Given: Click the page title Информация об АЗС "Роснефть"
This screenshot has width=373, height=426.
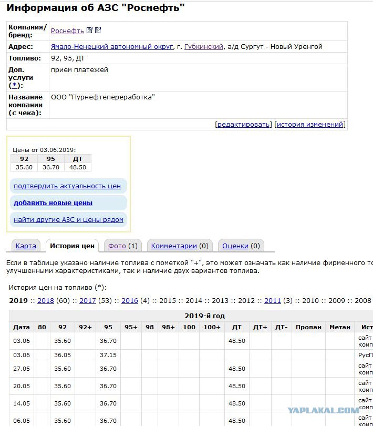Looking at the screenshot, I should [96, 8].
